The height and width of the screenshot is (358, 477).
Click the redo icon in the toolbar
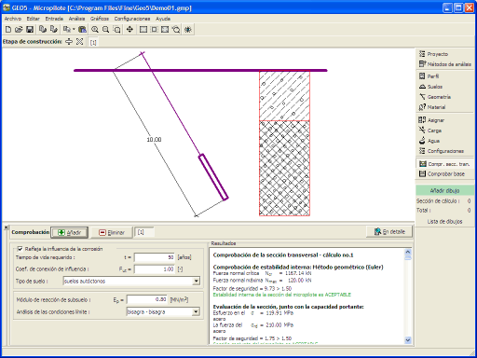click(x=54, y=30)
